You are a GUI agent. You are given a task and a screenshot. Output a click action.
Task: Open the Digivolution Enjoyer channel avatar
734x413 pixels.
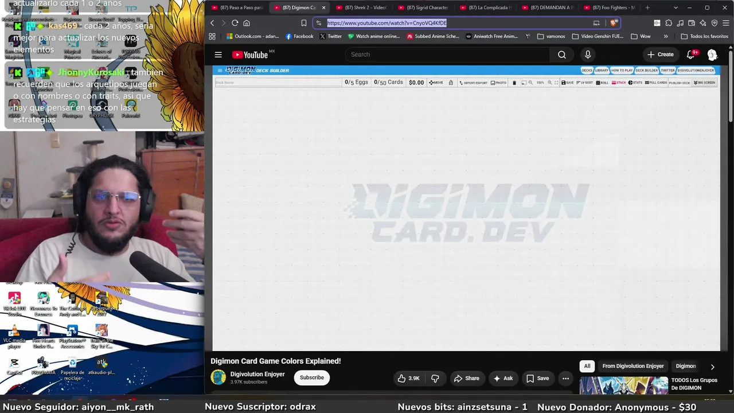pyautogui.click(x=218, y=377)
